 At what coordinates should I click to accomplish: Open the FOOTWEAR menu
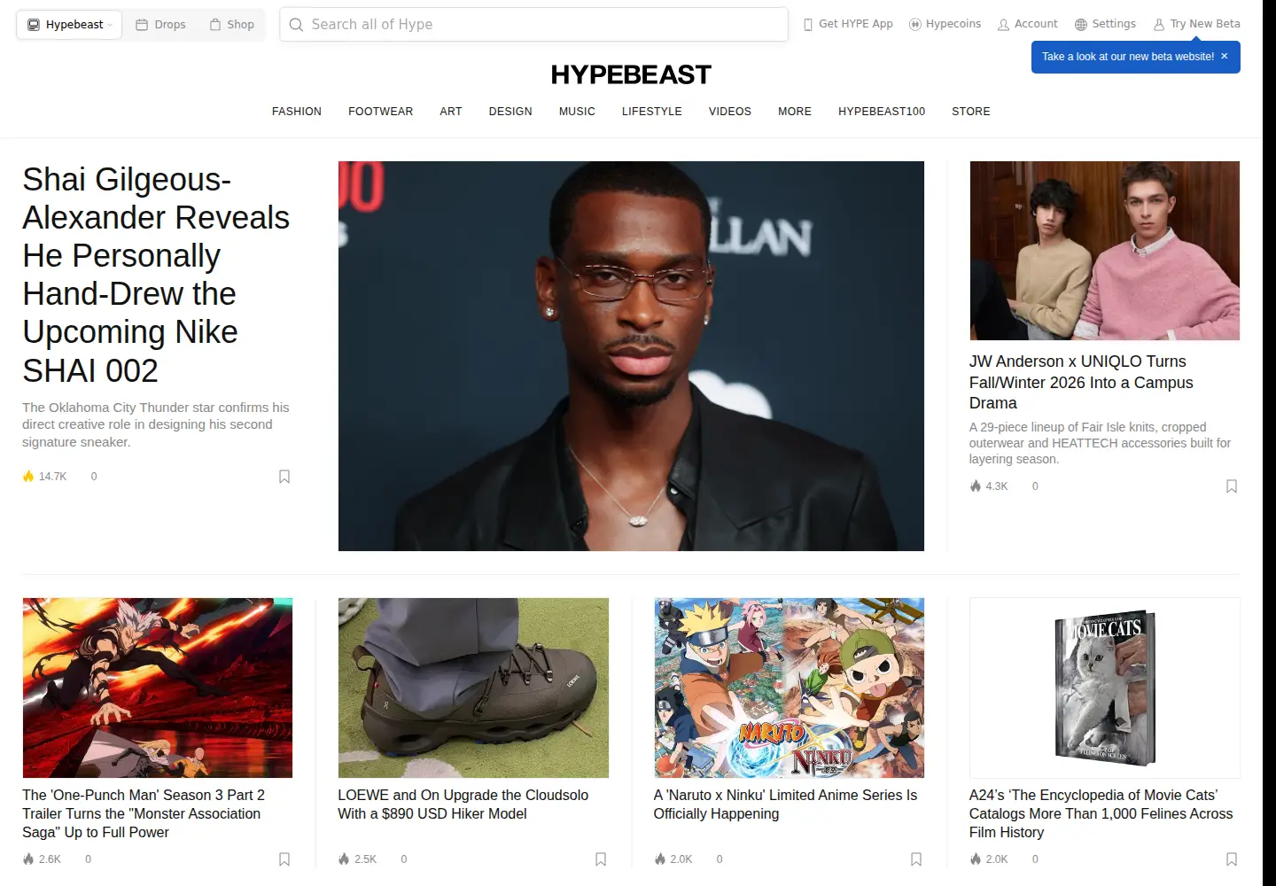(x=381, y=112)
